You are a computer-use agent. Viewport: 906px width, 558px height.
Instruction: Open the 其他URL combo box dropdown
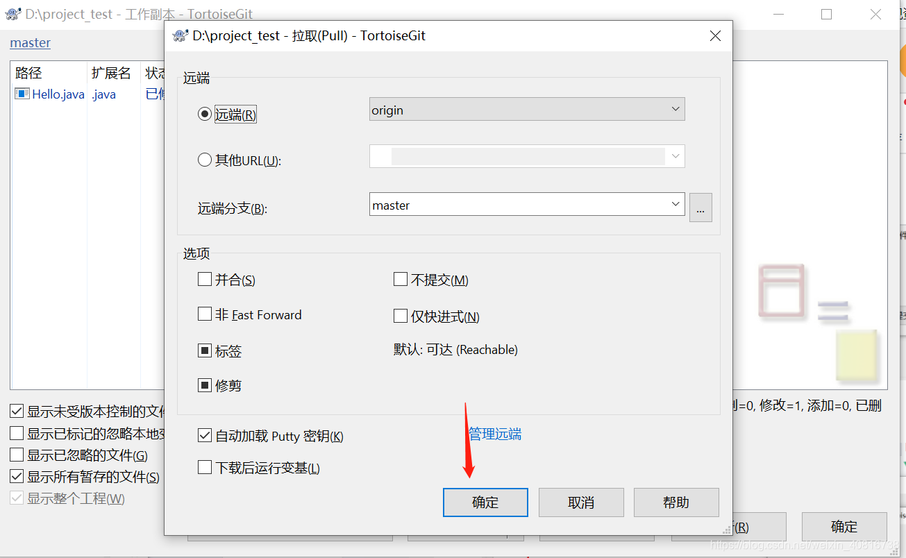point(676,156)
